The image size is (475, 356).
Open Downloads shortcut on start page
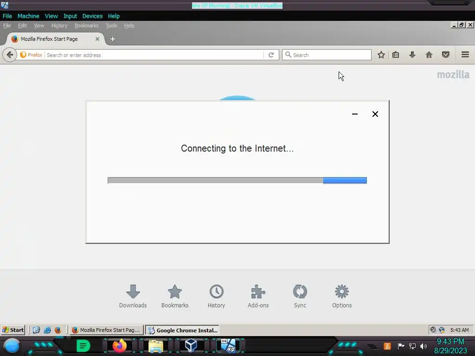tap(133, 296)
